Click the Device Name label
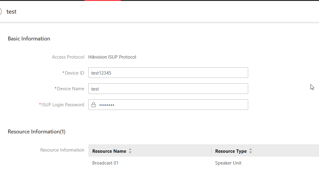319x176 pixels. 71,89
